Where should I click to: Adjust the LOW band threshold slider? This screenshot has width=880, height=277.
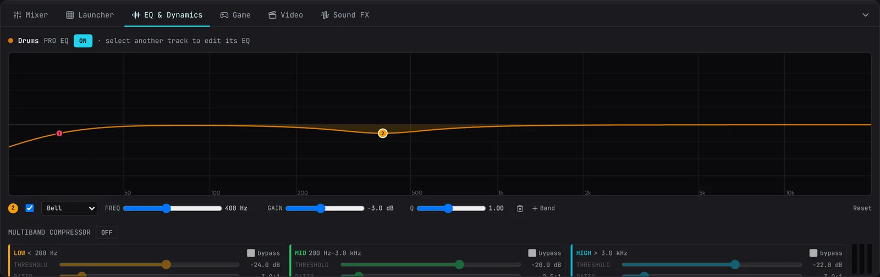coord(149,265)
